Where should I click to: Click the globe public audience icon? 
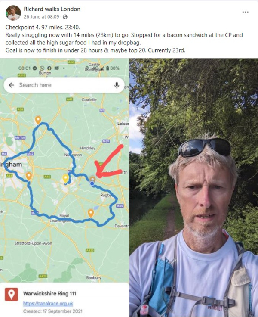pos(65,17)
